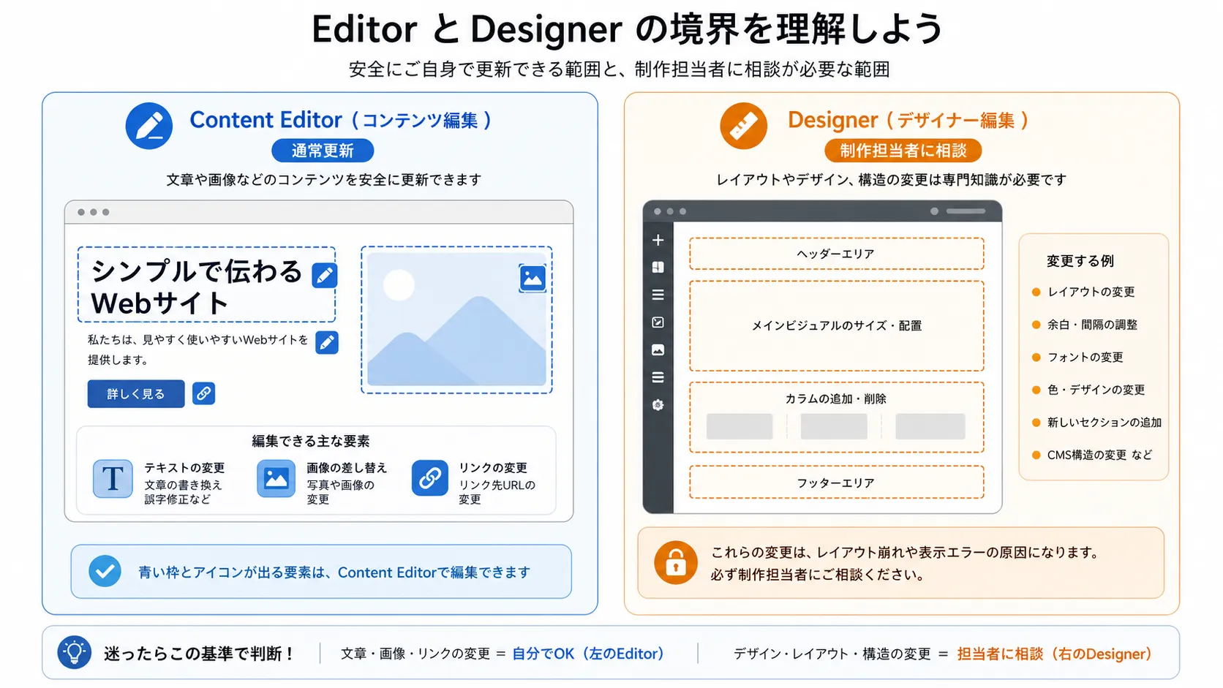Click the フォントの変更 list item

tap(1077, 357)
